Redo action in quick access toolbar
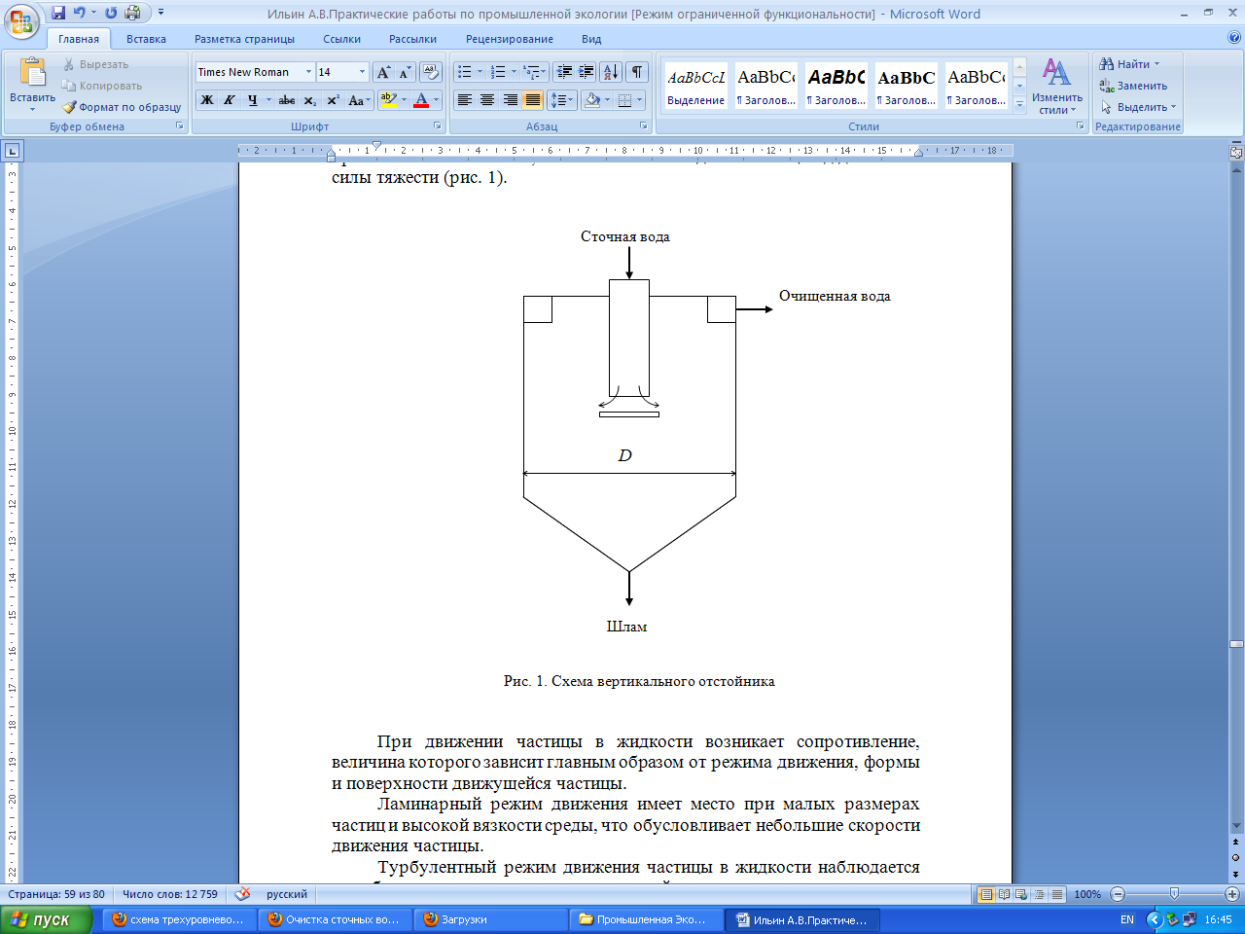This screenshot has height=934, width=1245. tap(111, 13)
